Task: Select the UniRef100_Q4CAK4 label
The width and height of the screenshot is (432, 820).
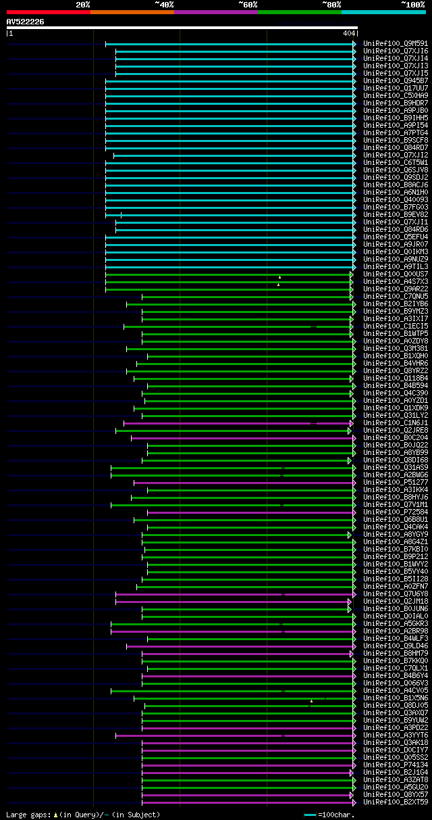Action: [x=396, y=527]
